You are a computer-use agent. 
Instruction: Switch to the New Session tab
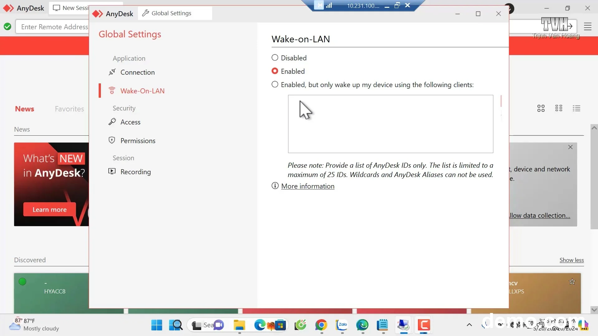[x=71, y=8]
